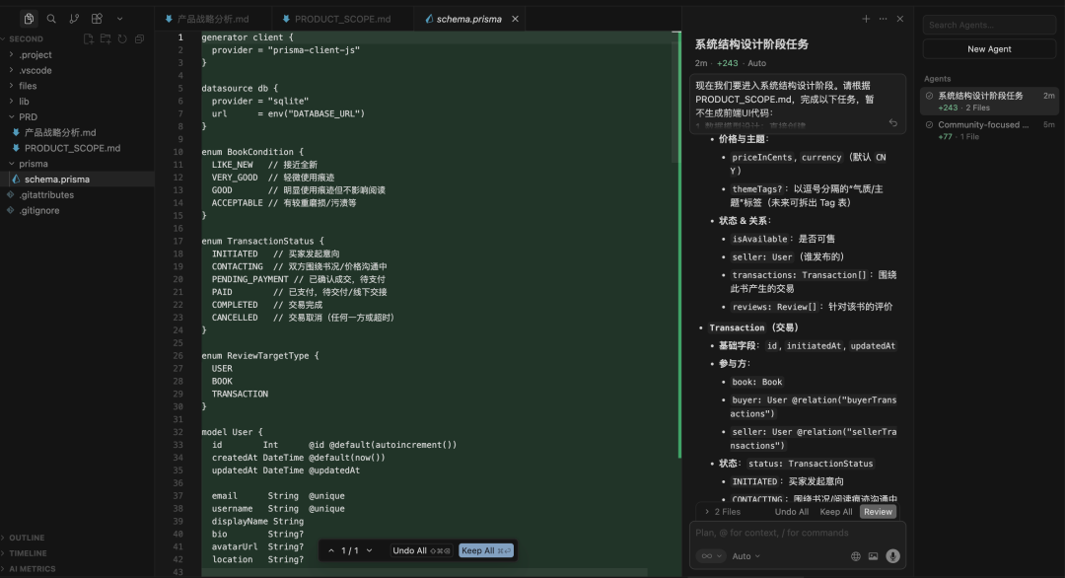Open the Extensions view icon
Viewport: 1065px width, 578px height.
point(97,19)
